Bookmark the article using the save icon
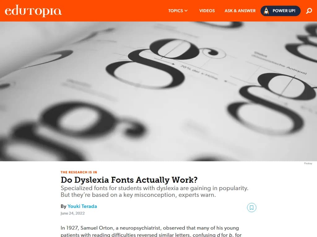The height and width of the screenshot is (237, 317). tap(252, 208)
